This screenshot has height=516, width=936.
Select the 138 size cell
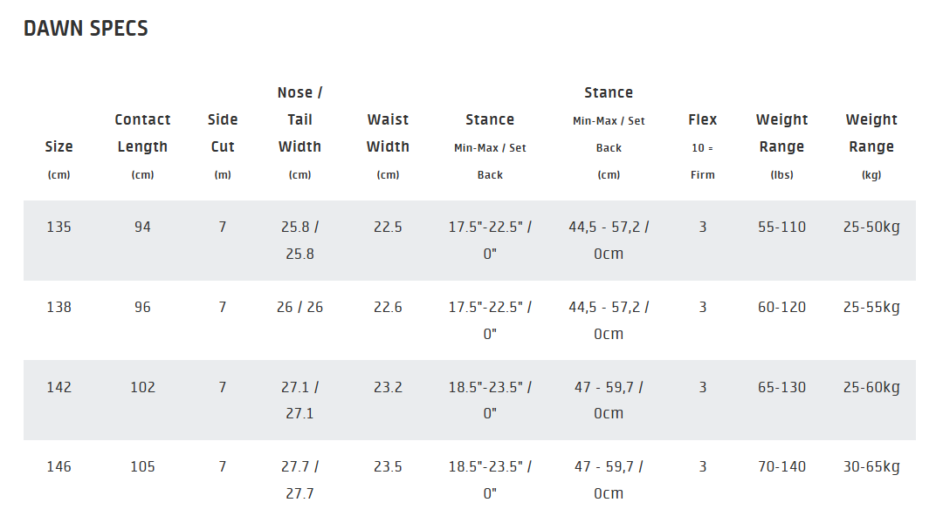point(59,308)
